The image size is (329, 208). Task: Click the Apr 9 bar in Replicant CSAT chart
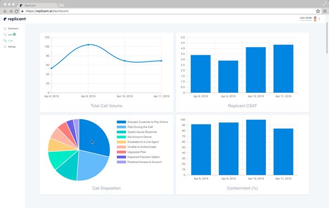click(x=228, y=77)
